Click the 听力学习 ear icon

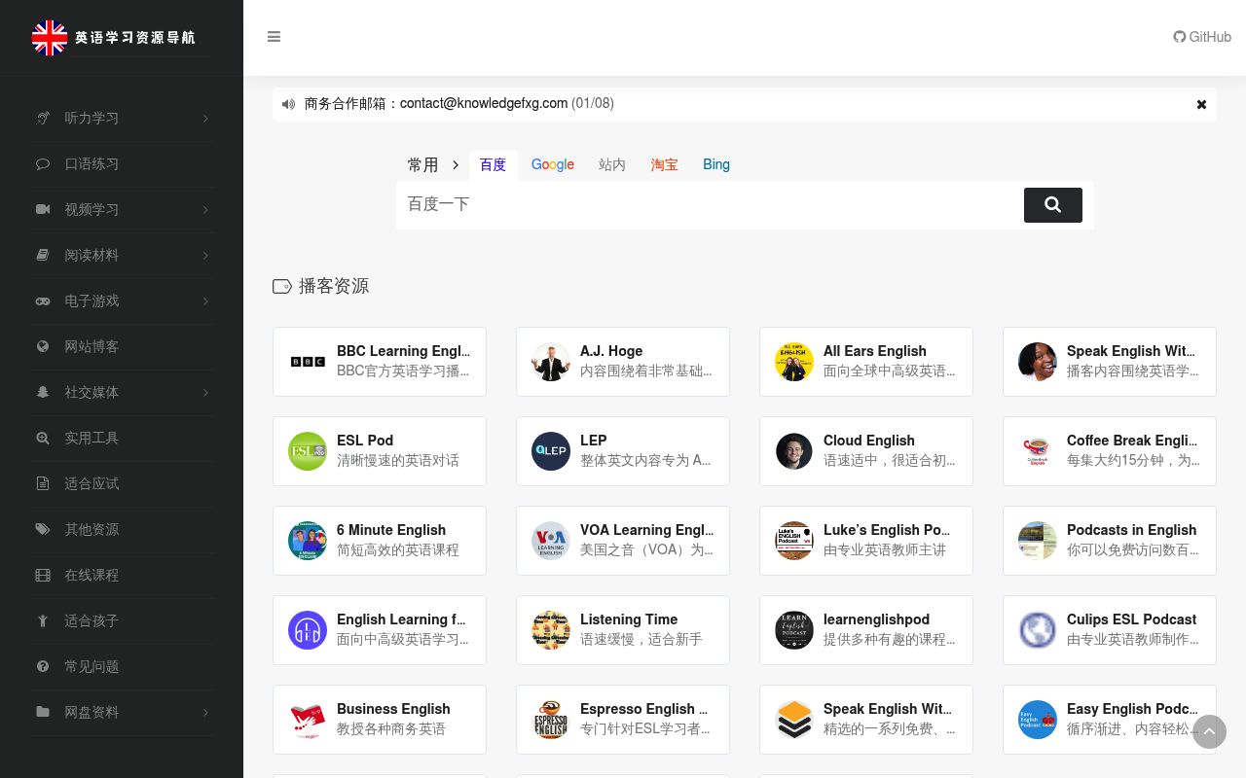click(x=43, y=119)
